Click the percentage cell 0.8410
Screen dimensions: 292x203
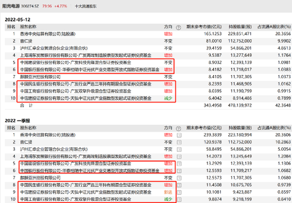point(284,199)
